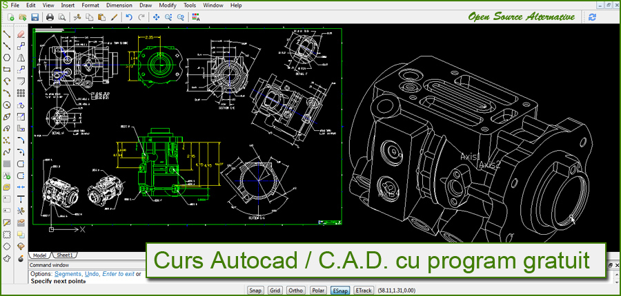Enable Ortho mode
Screen dimensions: 621x296
pyautogui.click(x=296, y=290)
